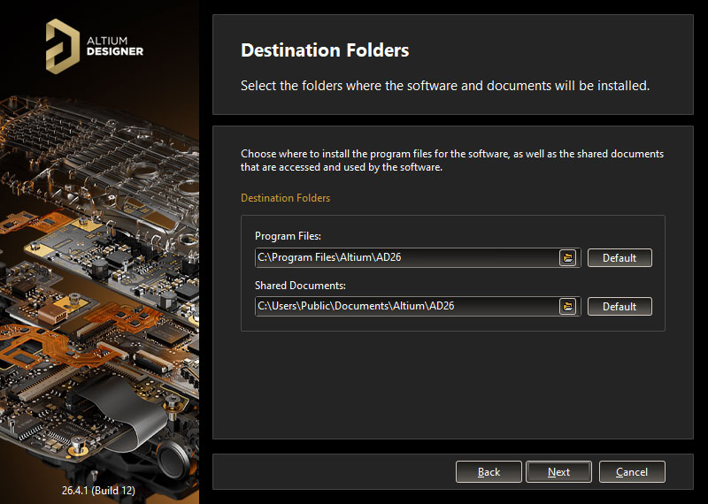Reset Program Files path with Default button
The image size is (708, 504).
tap(619, 257)
